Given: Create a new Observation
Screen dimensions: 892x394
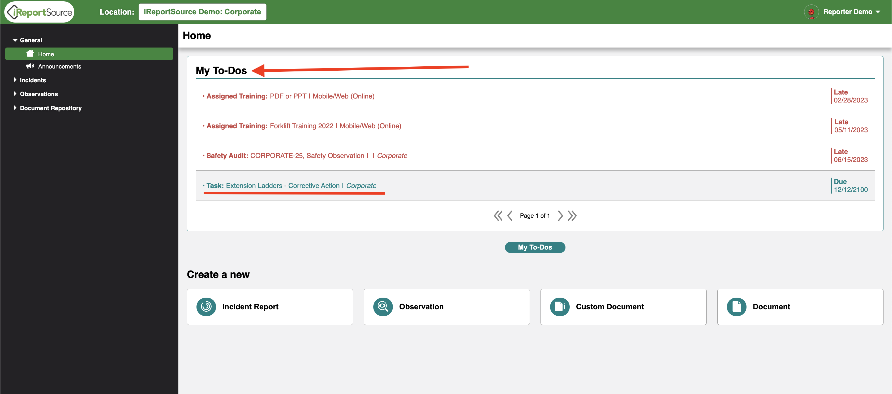Looking at the screenshot, I should tap(447, 307).
